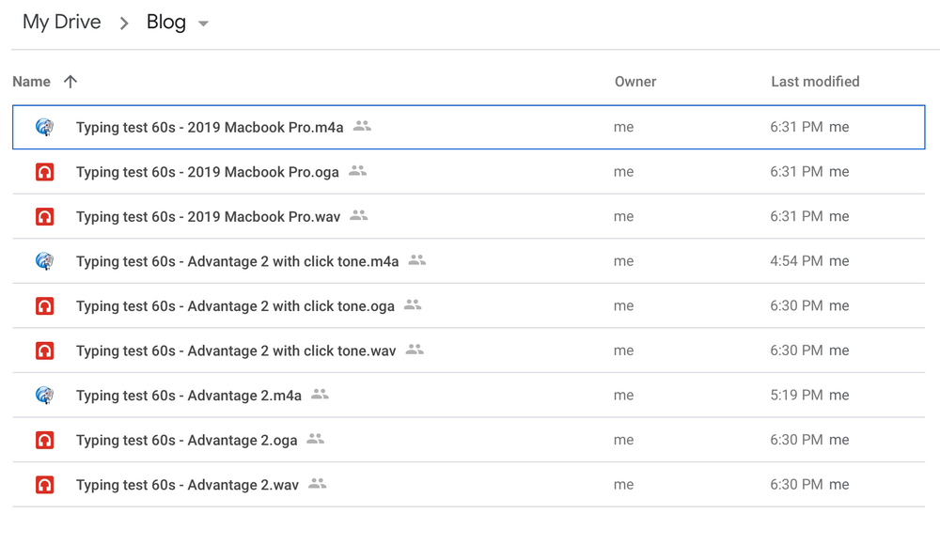Select the Owner column header

pos(635,82)
